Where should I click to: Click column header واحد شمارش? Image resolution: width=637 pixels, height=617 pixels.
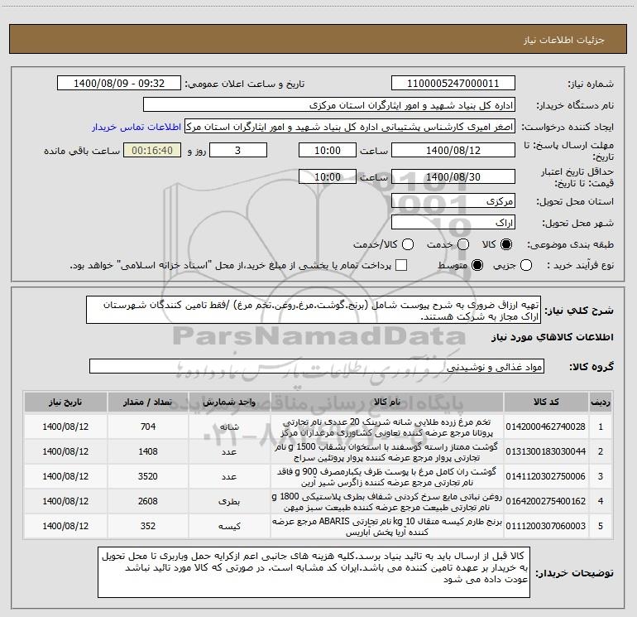pyautogui.click(x=229, y=402)
